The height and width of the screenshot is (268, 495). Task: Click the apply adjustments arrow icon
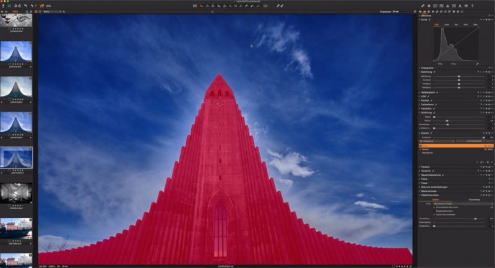click(x=282, y=6)
